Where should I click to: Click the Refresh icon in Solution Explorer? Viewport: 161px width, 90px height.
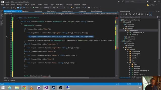click(137, 14)
